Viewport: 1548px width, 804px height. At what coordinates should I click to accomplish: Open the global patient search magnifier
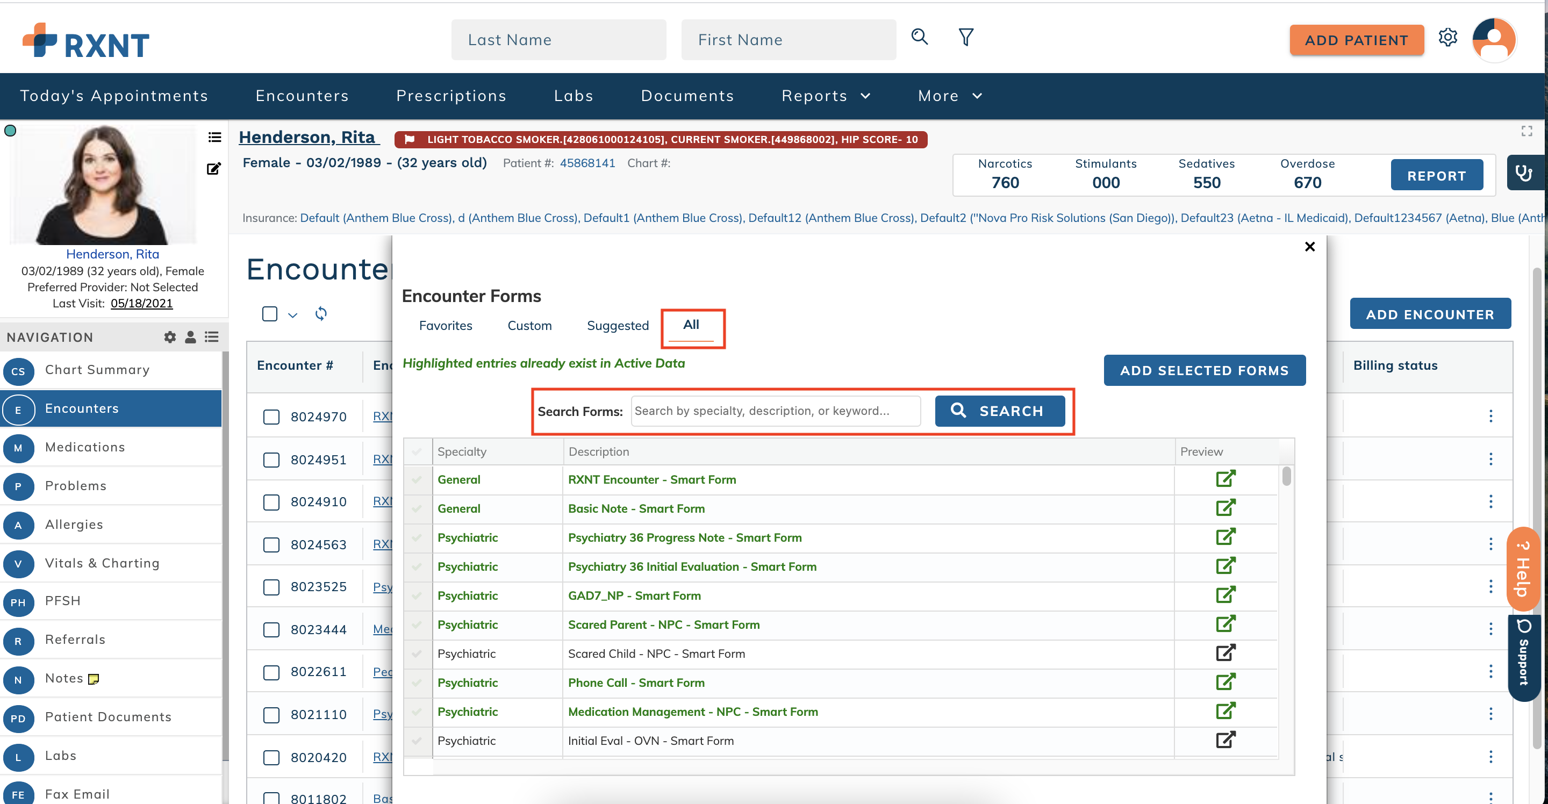click(919, 37)
